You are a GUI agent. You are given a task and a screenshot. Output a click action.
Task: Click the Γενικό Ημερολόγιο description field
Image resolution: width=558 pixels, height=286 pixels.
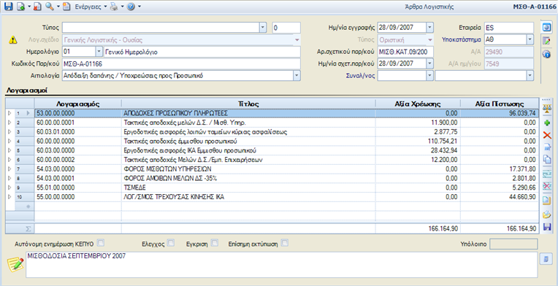[x=202, y=52]
